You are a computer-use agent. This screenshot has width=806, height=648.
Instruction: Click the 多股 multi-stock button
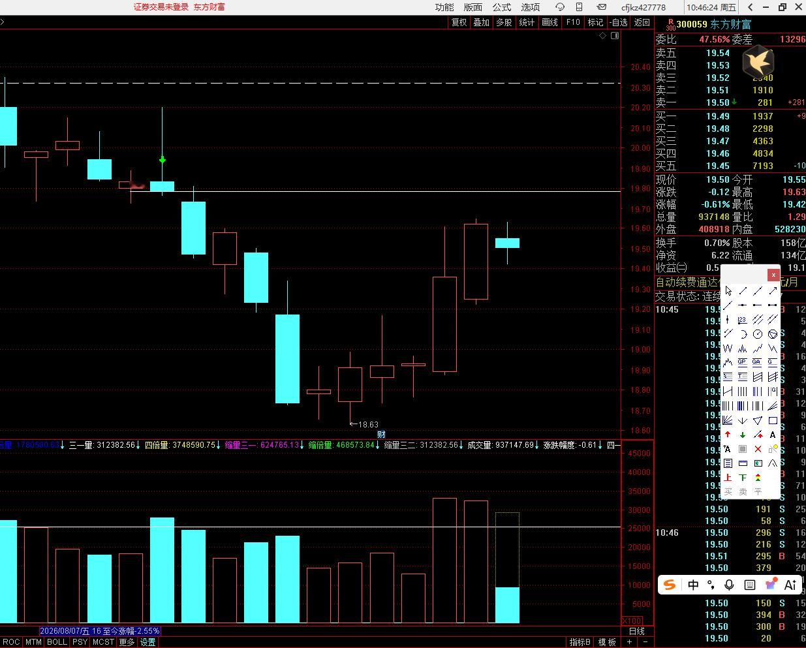tap(504, 22)
